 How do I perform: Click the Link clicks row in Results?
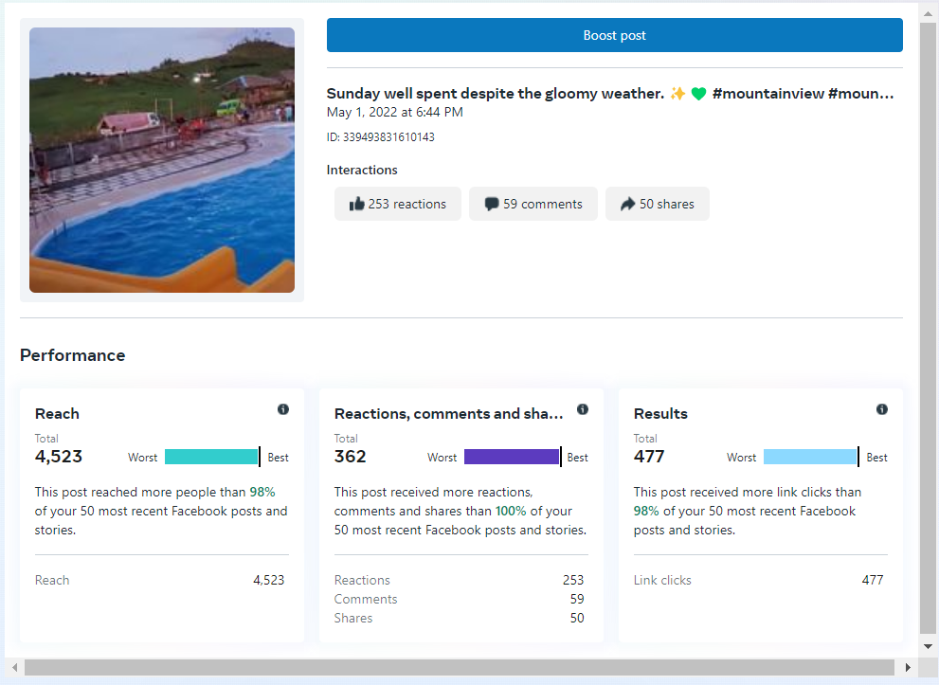click(758, 580)
